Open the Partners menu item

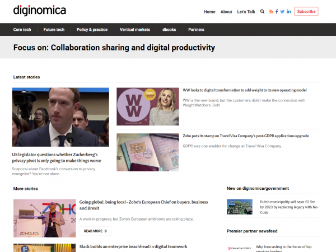click(197, 30)
